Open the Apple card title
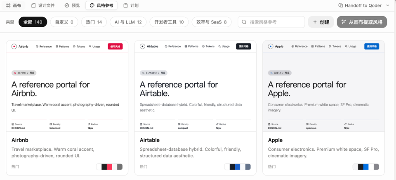396x180 pixels. coord(275,140)
